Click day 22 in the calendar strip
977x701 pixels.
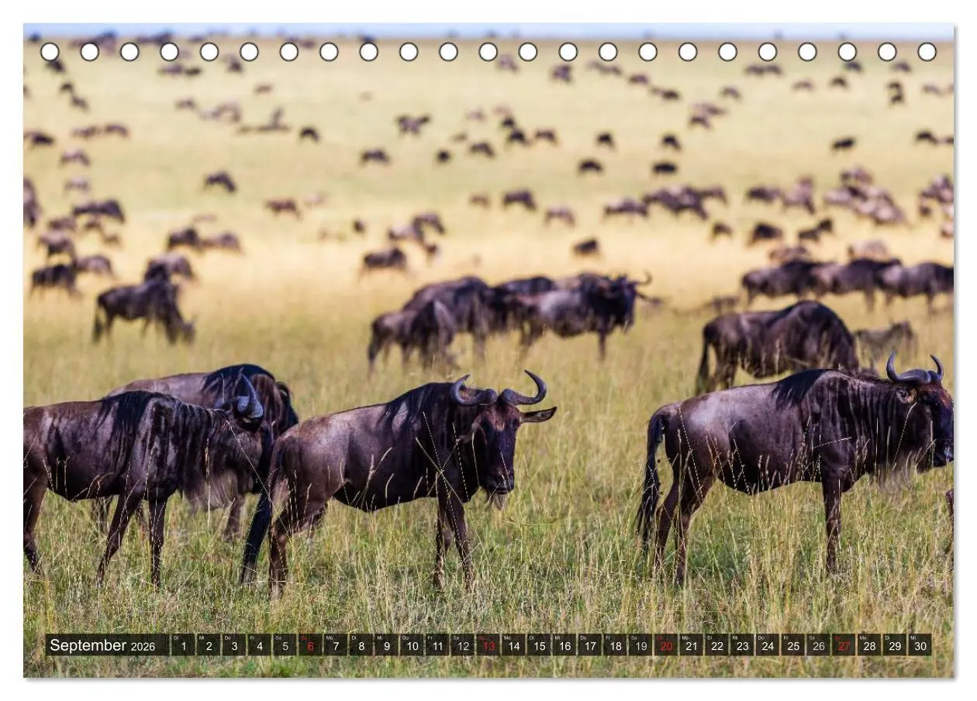pyautogui.click(x=716, y=645)
